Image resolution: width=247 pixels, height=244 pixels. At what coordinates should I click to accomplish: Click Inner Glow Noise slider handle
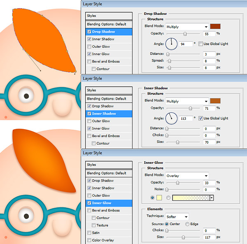tap(167, 190)
